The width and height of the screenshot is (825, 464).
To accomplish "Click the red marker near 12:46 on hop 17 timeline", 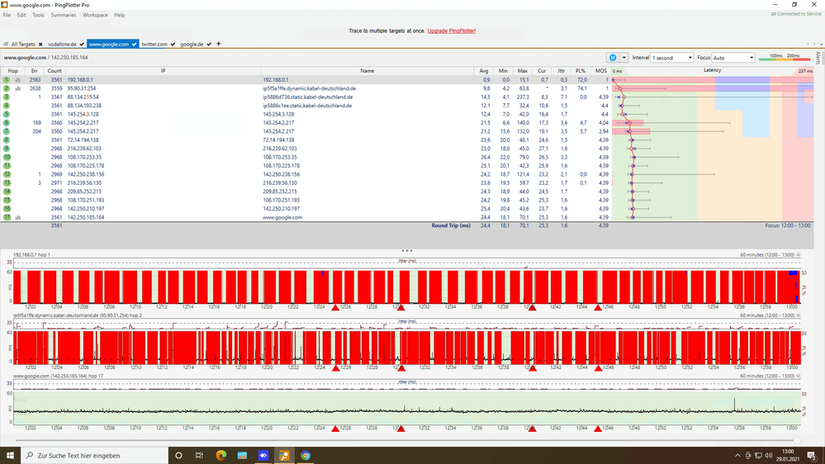I will click(598, 428).
